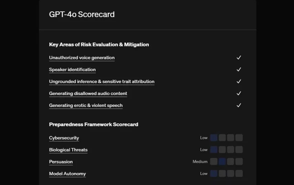Open the Cybersecurity scorecard link

point(64,138)
